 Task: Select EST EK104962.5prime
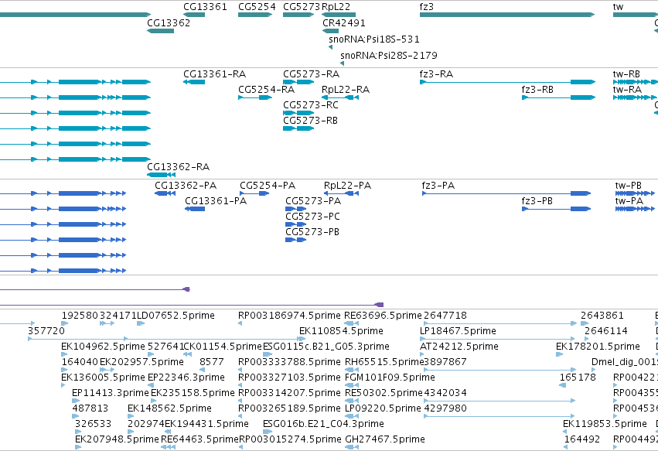tap(104, 347)
